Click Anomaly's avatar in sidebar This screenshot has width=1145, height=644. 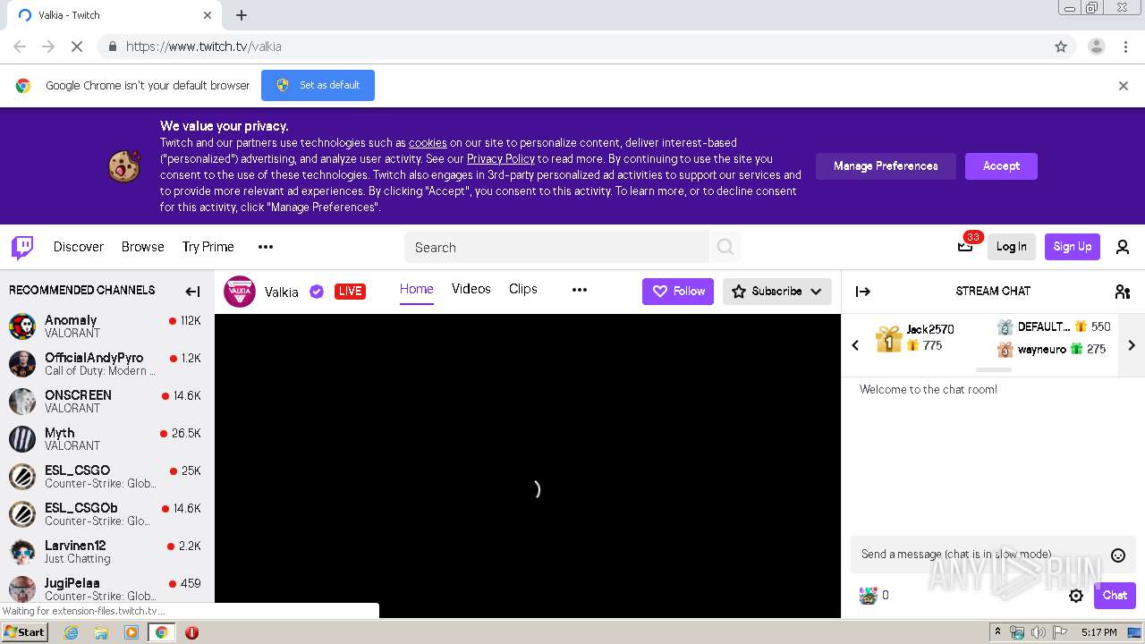click(x=22, y=326)
